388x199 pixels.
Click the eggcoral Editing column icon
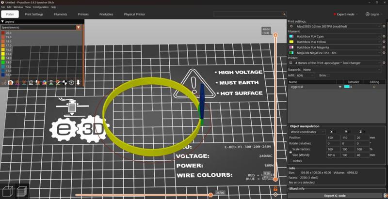click(374, 87)
